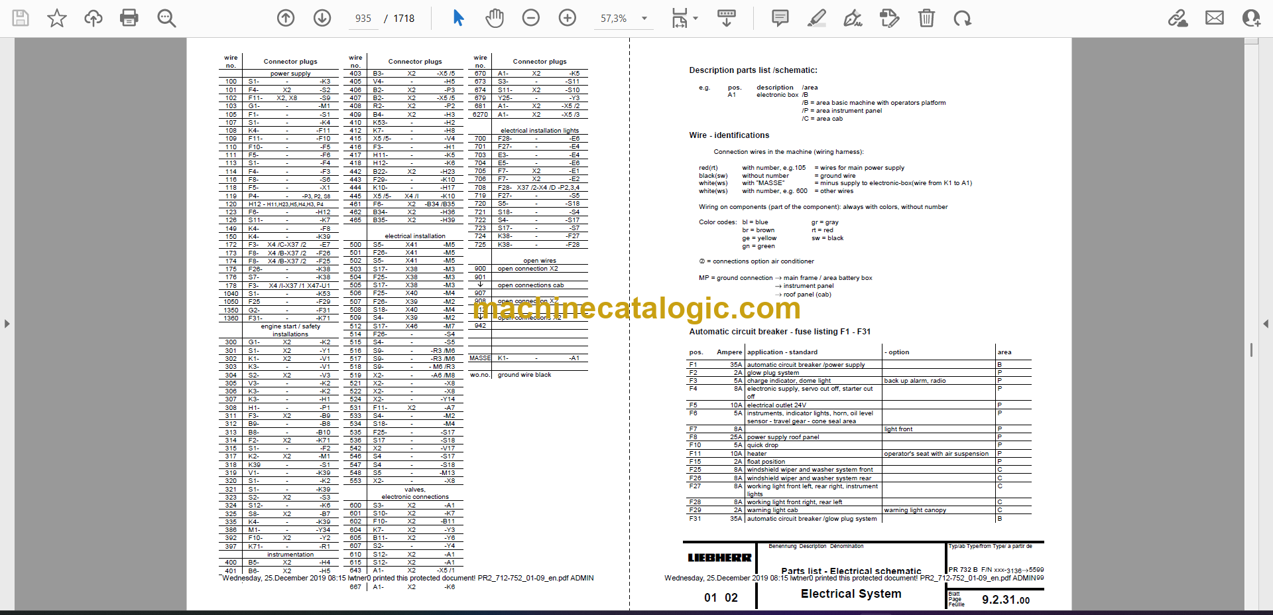
Task: Click the vertical scrollbar thumb
Action: (1251, 350)
